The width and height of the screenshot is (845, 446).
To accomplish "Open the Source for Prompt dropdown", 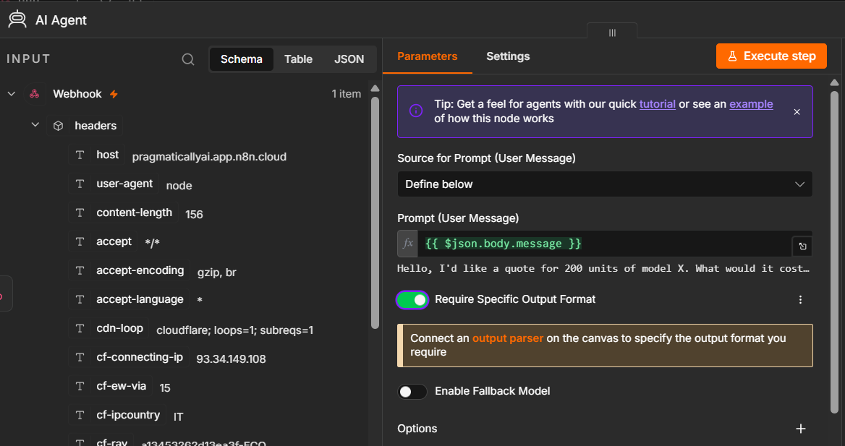I will tap(605, 184).
